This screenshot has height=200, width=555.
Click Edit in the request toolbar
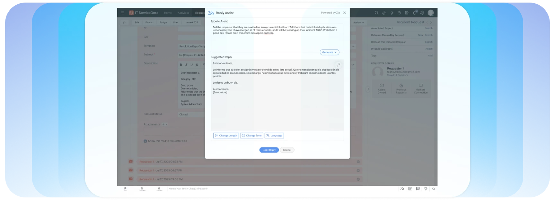[x=137, y=22]
